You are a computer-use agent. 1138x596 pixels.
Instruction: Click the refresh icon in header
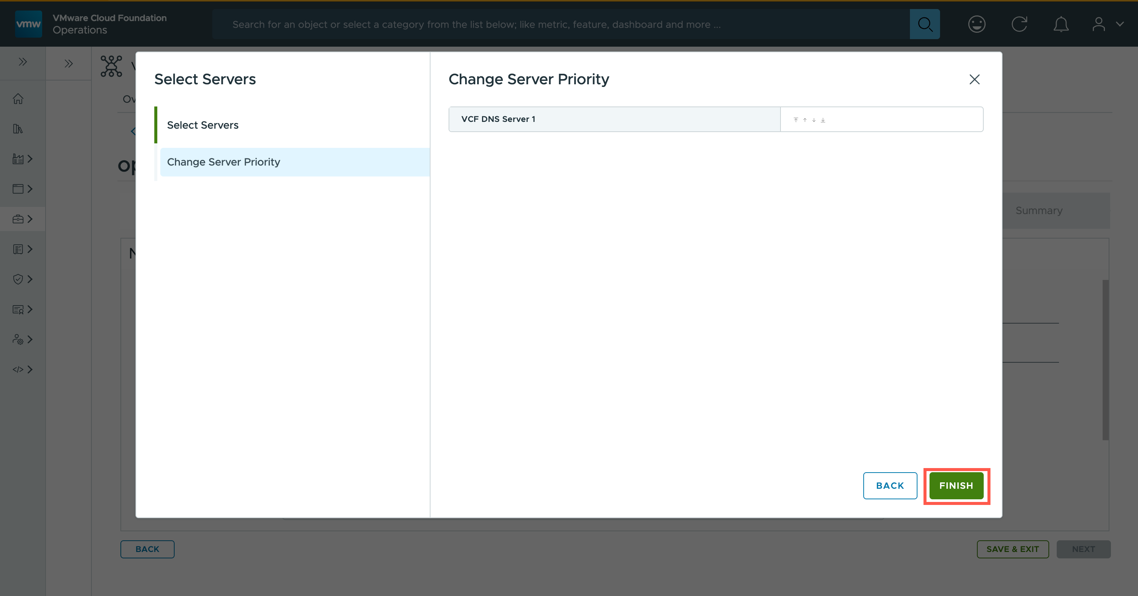coord(1019,24)
